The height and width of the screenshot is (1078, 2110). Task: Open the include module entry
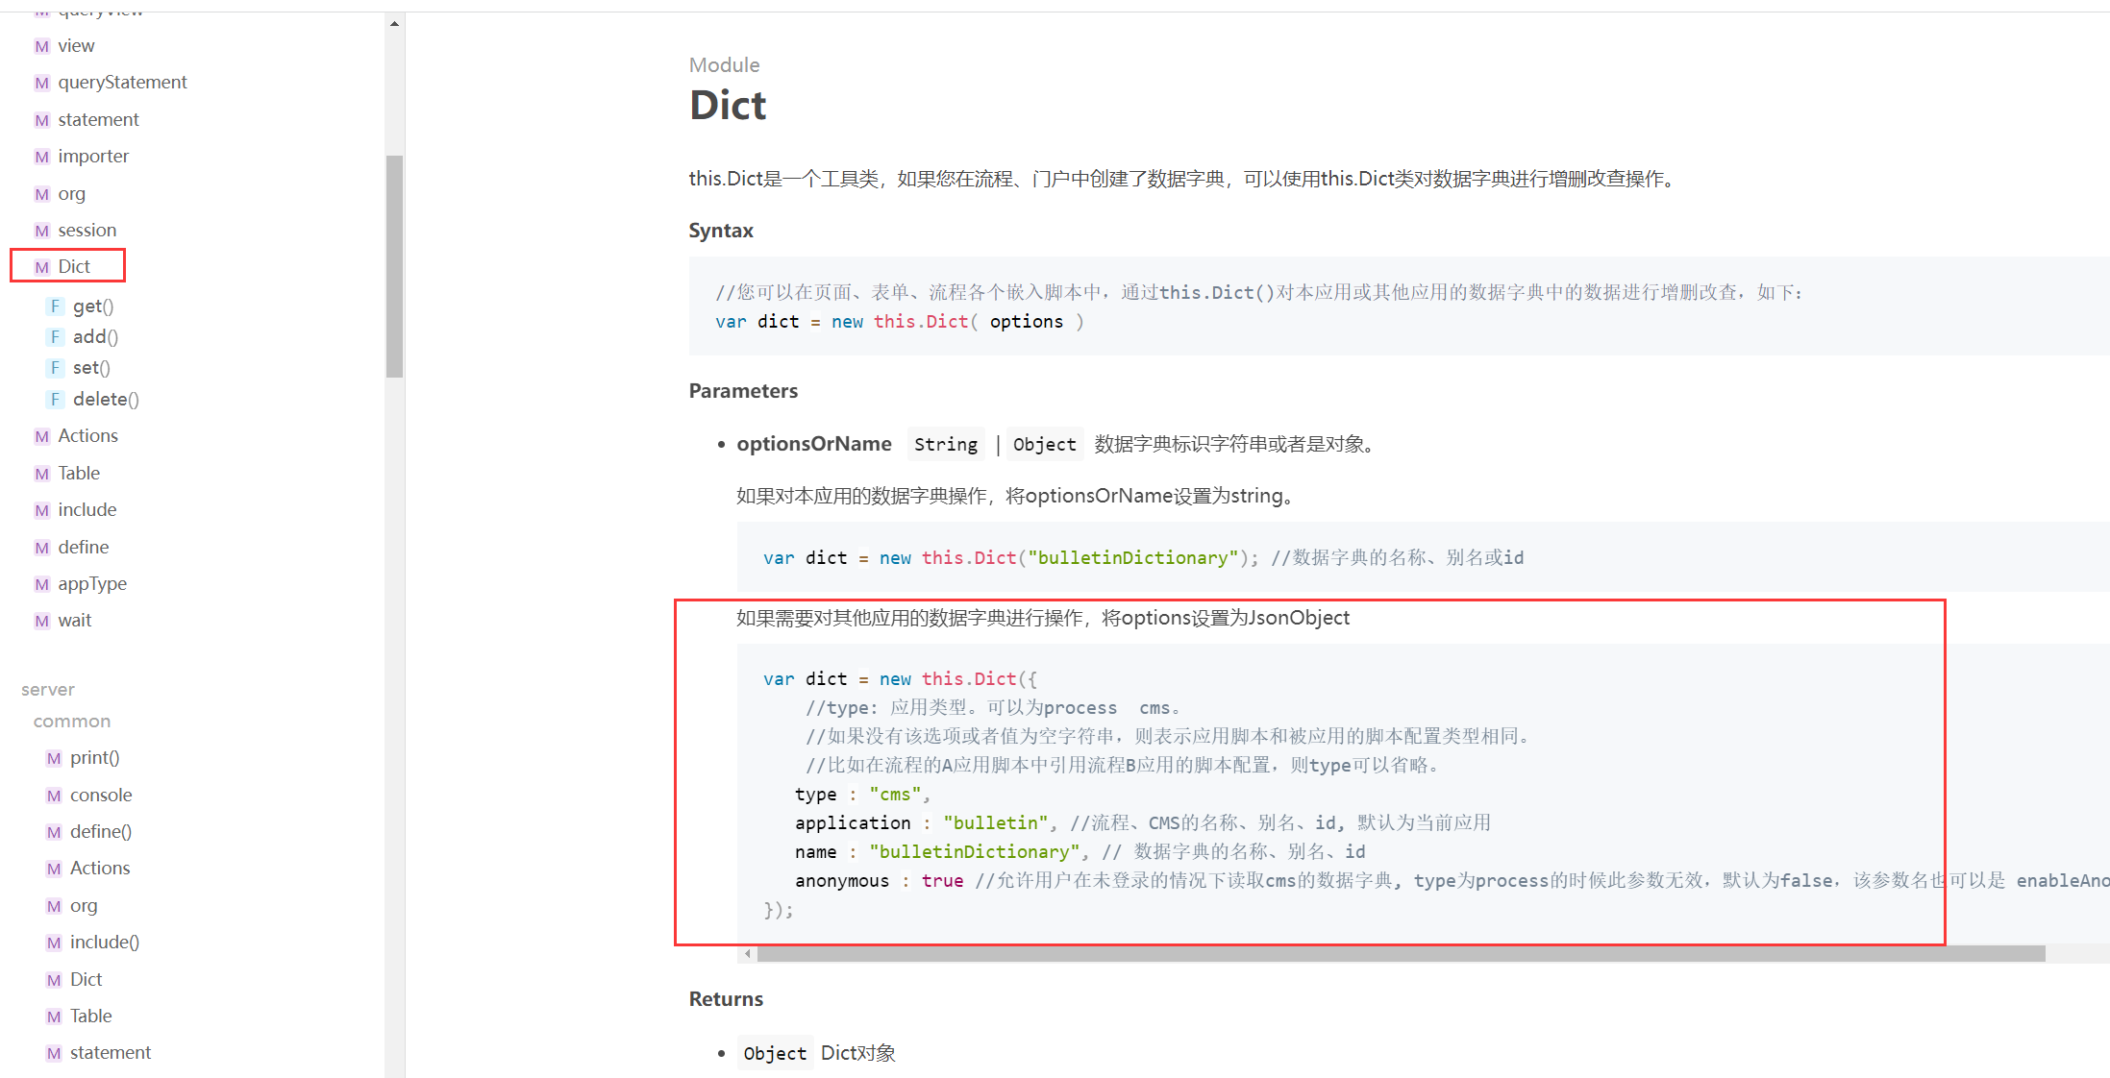[87, 509]
